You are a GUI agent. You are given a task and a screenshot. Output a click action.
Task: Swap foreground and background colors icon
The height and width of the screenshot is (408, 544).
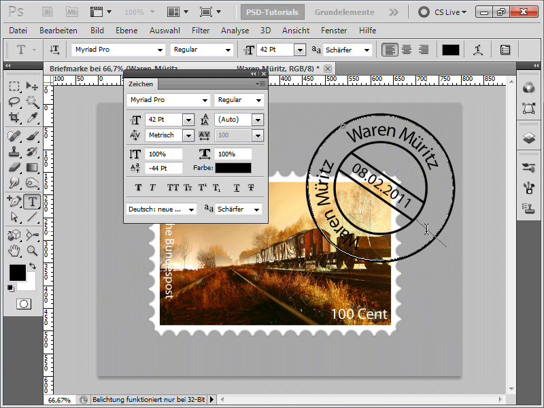pyautogui.click(x=33, y=266)
